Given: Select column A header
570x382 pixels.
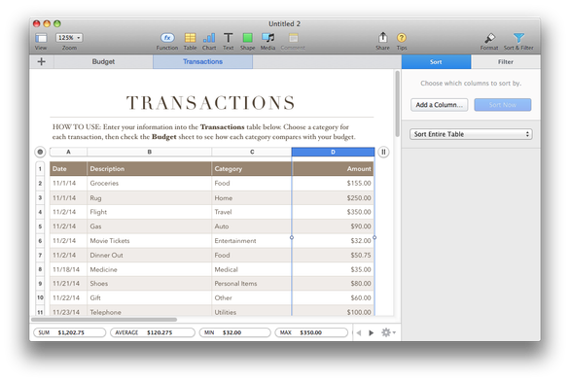Looking at the screenshot, I should point(68,152).
